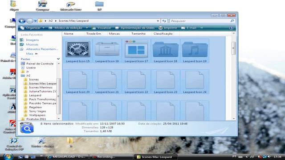Viewport: 285px width, 160px height.
Task: Open the Windows Start orb
Action: click(x=8, y=156)
